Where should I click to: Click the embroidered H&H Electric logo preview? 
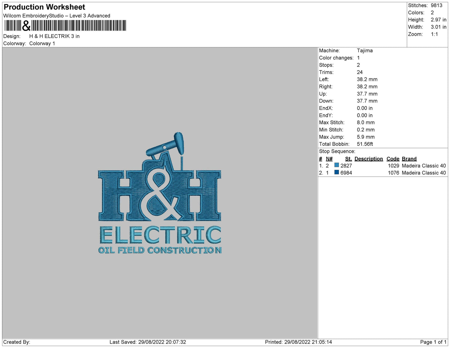point(159,193)
